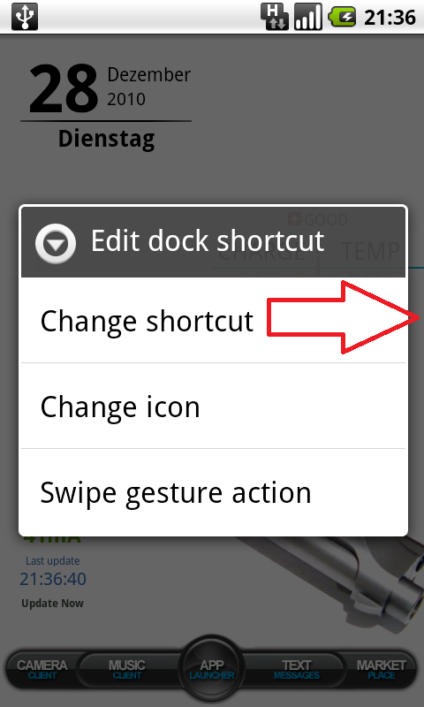
Task: Tap the Dienstag weekday label
Action: click(106, 138)
